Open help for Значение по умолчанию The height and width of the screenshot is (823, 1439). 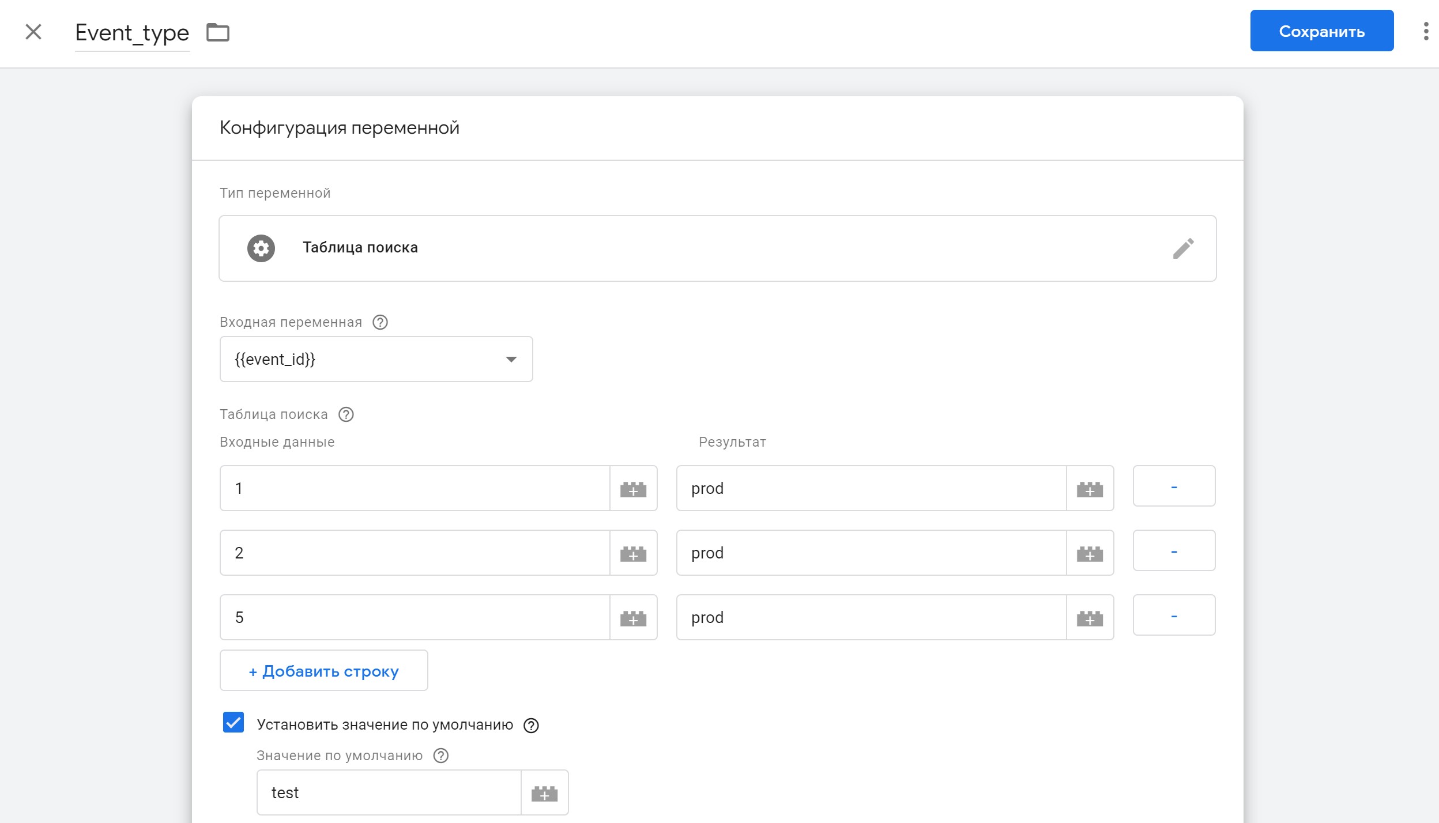[x=441, y=756]
